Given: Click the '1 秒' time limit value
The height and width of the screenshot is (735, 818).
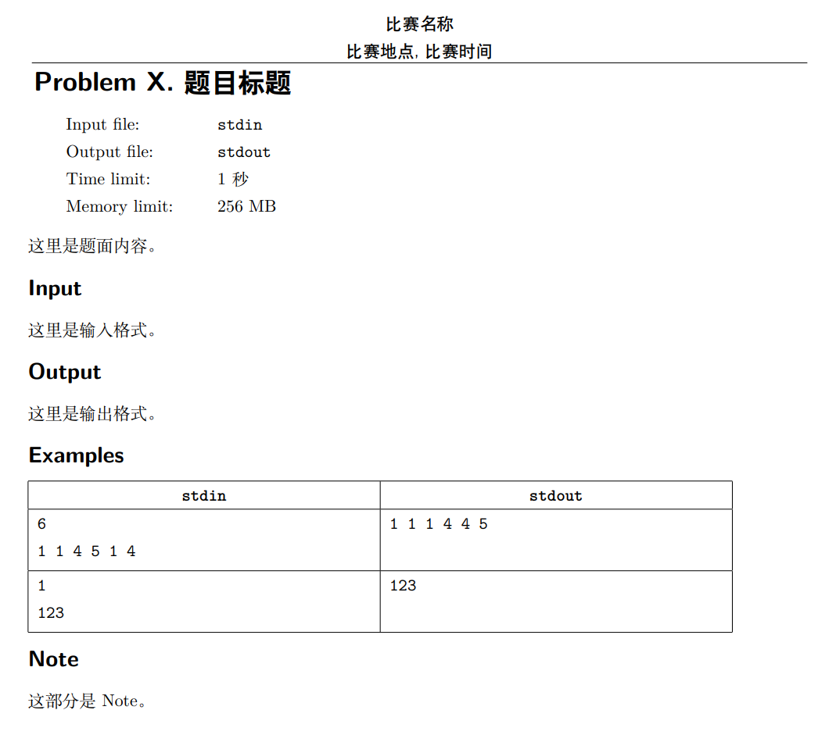Looking at the screenshot, I should click(x=232, y=179).
